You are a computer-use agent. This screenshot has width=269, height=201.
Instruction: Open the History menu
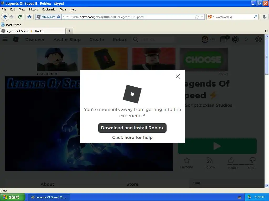pos(33,9)
